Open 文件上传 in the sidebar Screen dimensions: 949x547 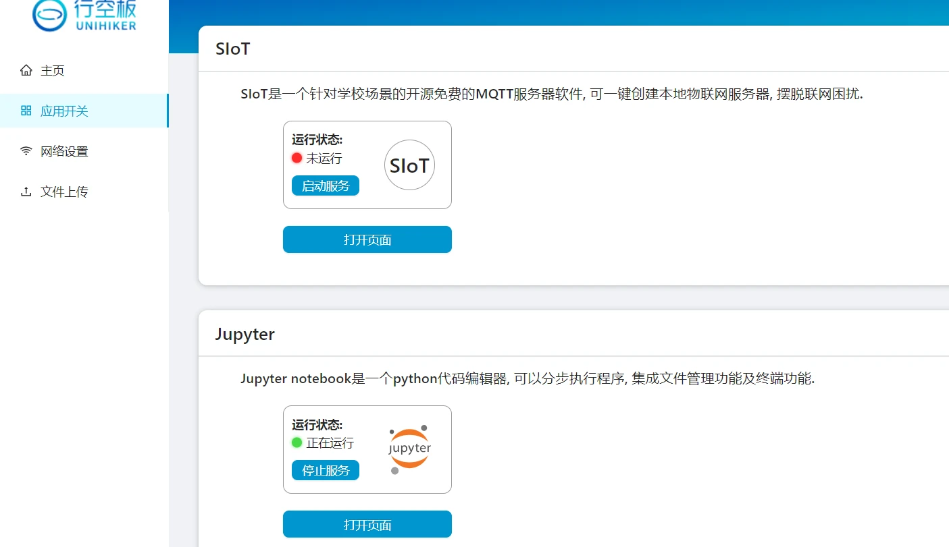coord(84,192)
